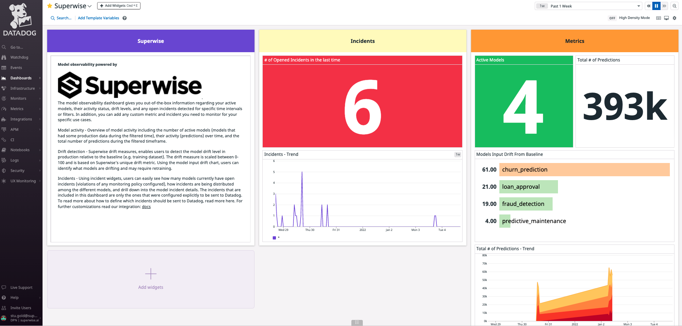Click the template variables help icon
This screenshot has height=326, width=682.
pyautogui.click(x=124, y=18)
